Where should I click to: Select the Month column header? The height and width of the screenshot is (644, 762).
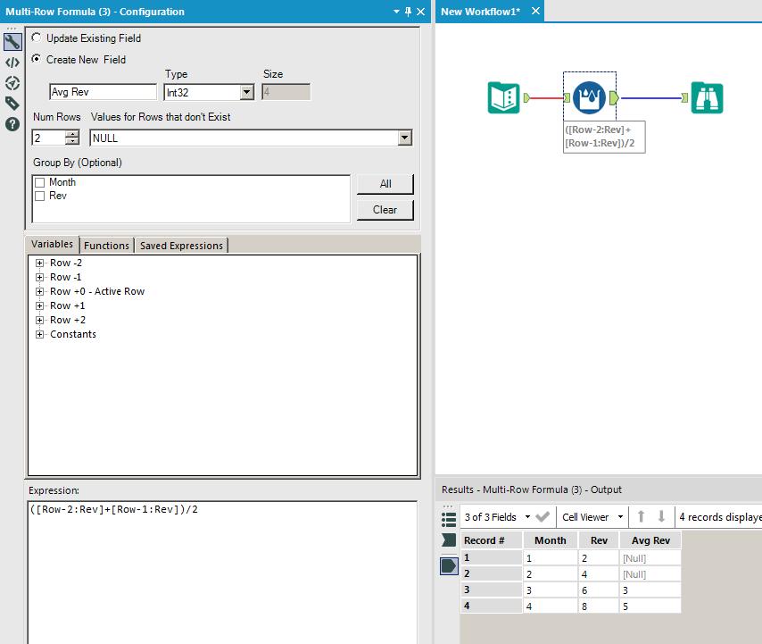point(551,540)
